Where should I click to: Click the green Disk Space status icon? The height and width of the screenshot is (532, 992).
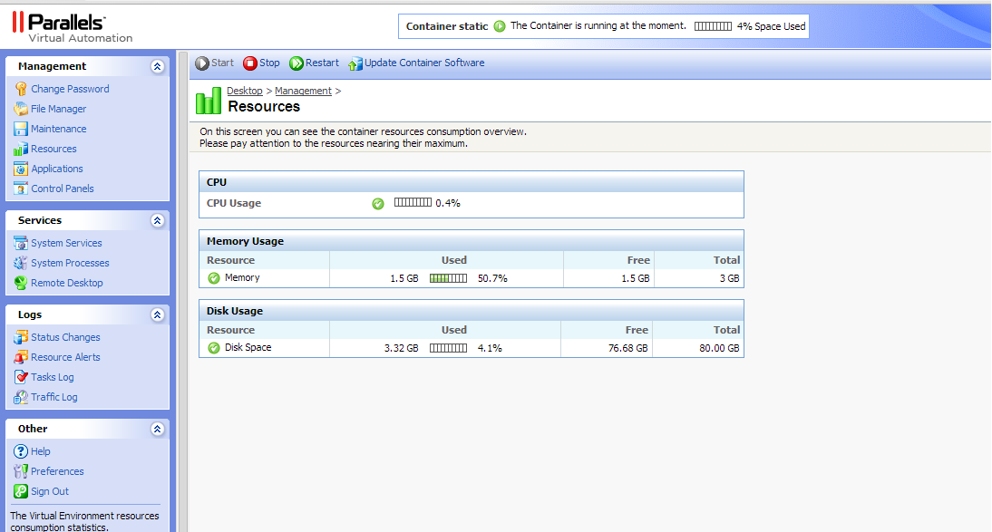pyautogui.click(x=214, y=348)
